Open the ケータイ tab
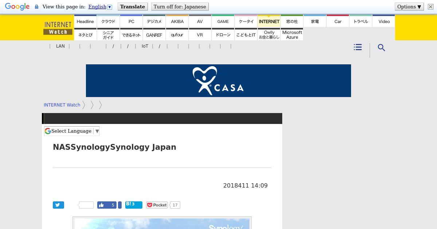 [x=246, y=21]
